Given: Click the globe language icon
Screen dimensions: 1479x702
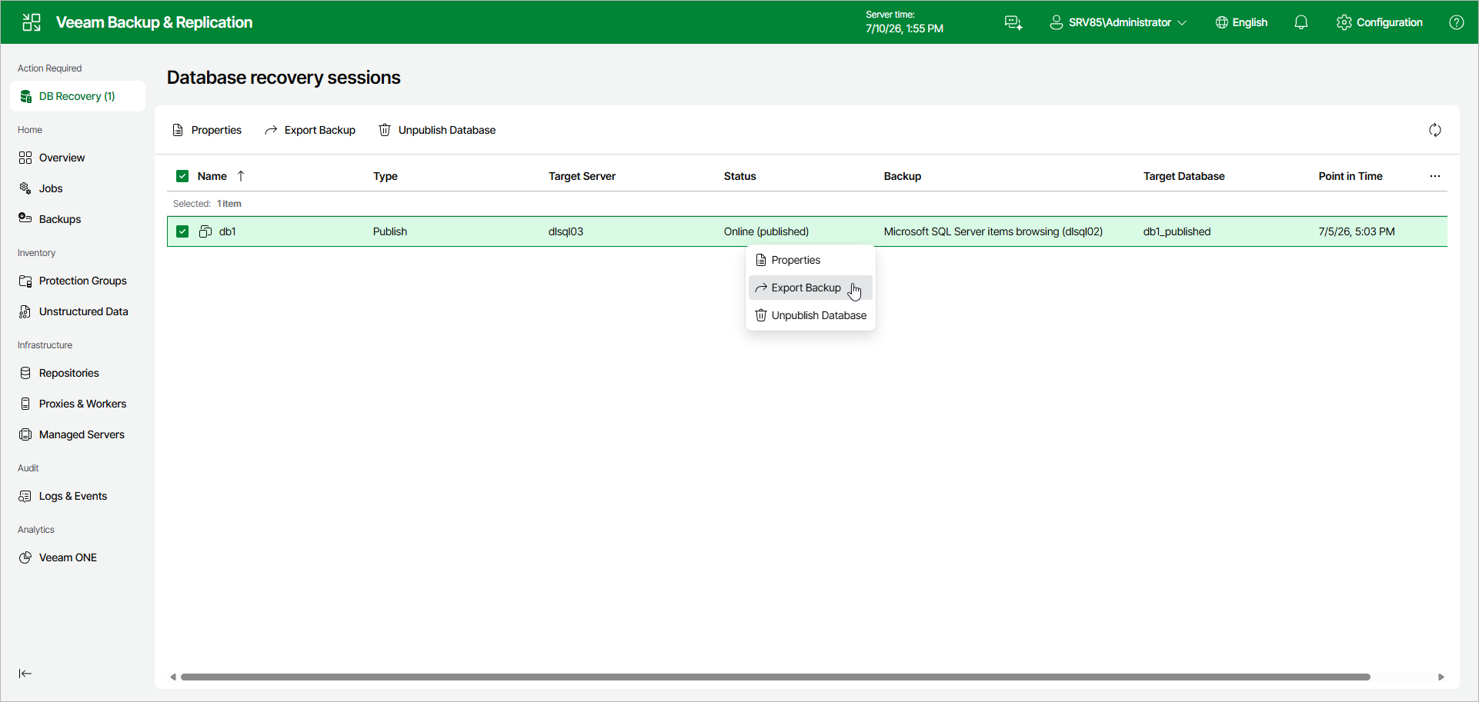Looking at the screenshot, I should 1222,22.
